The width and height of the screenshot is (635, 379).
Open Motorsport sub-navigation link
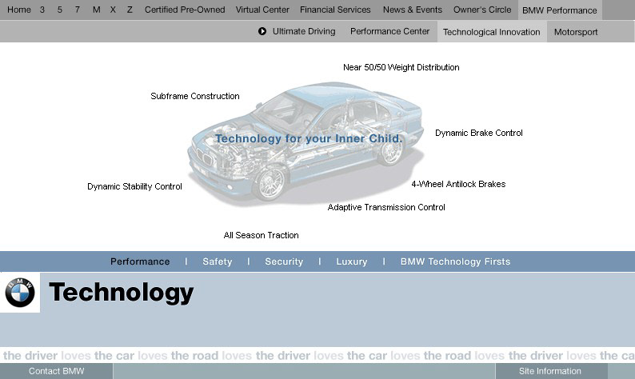(x=576, y=32)
